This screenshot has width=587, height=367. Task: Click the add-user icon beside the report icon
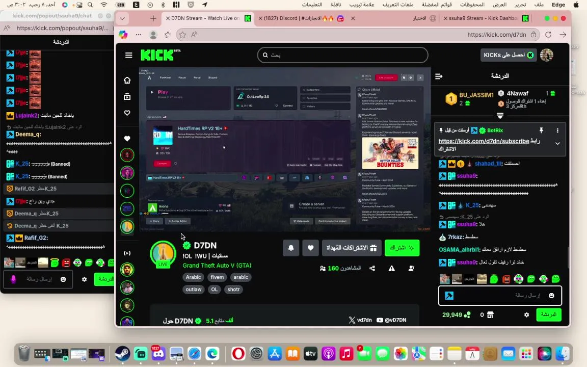pyautogui.click(x=411, y=268)
